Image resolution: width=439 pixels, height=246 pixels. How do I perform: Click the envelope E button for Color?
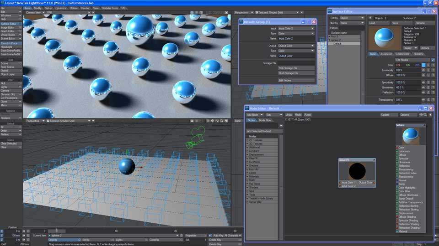(x=428, y=65)
